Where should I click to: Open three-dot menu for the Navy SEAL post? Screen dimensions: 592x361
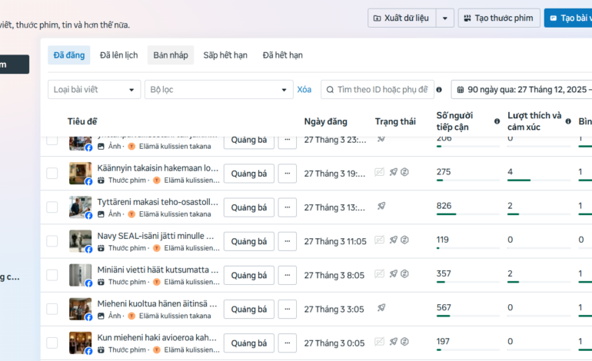pos(287,240)
